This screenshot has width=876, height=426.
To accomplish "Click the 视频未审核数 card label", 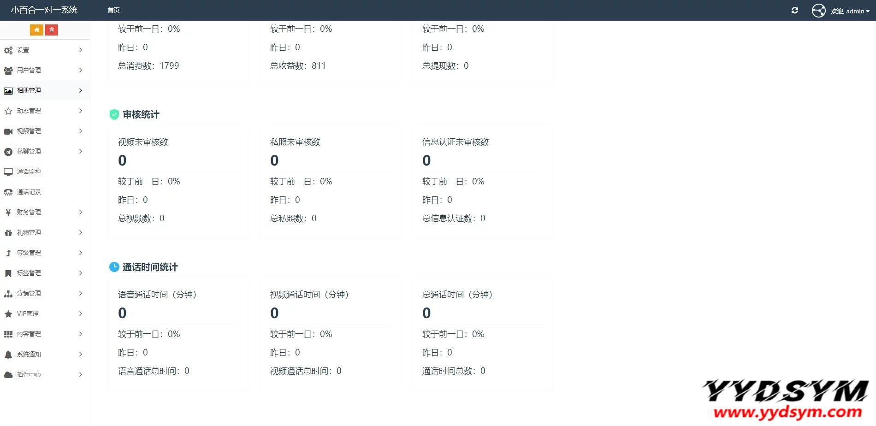I will [143, 142].
